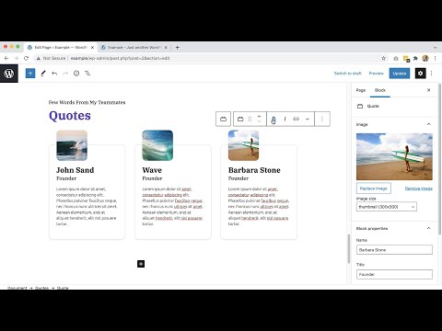Viewport: 442px width, 331px height.
Task: Go forward in the browser
Action: click(17, 58)
